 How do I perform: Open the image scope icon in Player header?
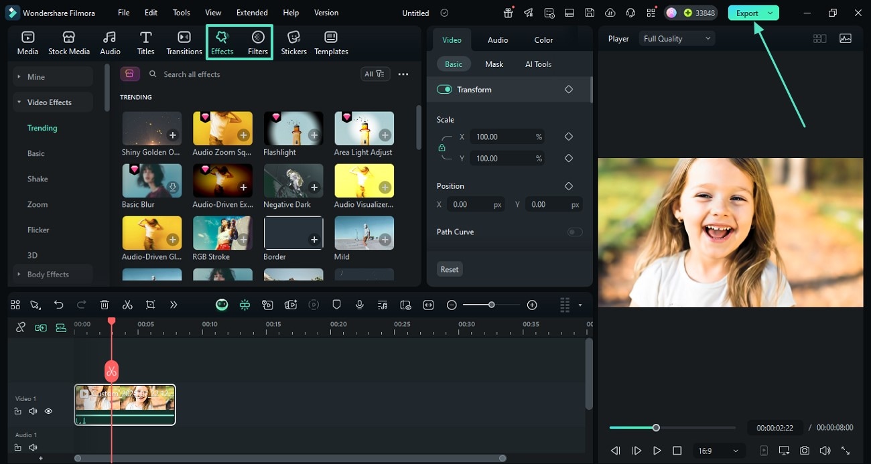point(846,38)
